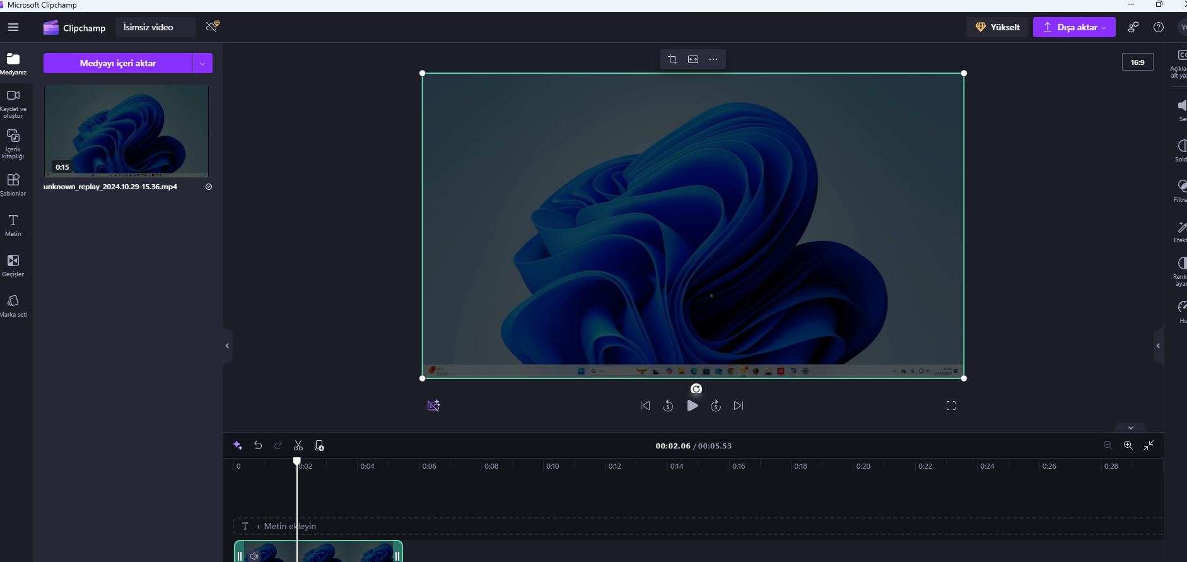The height and width of the screenshot is (562, 1187).
Task: Click the 00:02.06 current time display
Action: click(x=672, y=446)
